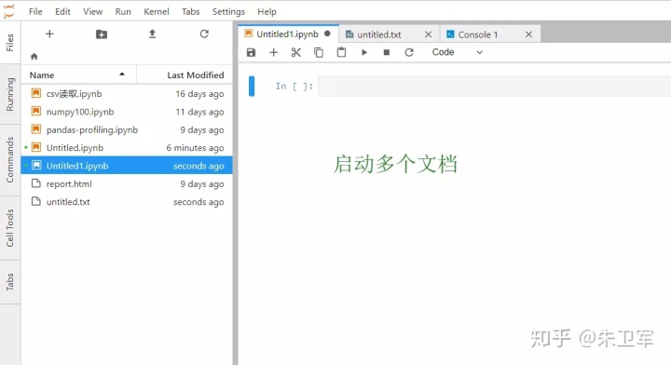Save the notebook with the disk icon
Viewport: 671px width, 365px height.
pos(252,52)
